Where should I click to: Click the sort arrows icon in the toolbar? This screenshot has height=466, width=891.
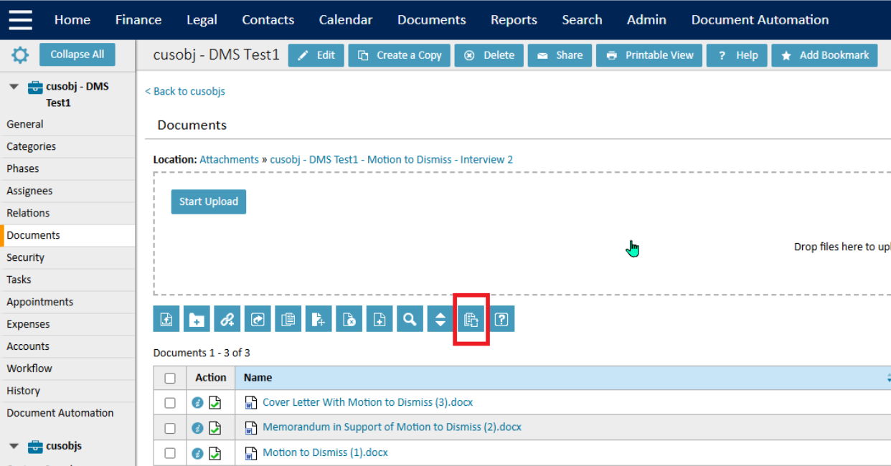pos(440,318)
